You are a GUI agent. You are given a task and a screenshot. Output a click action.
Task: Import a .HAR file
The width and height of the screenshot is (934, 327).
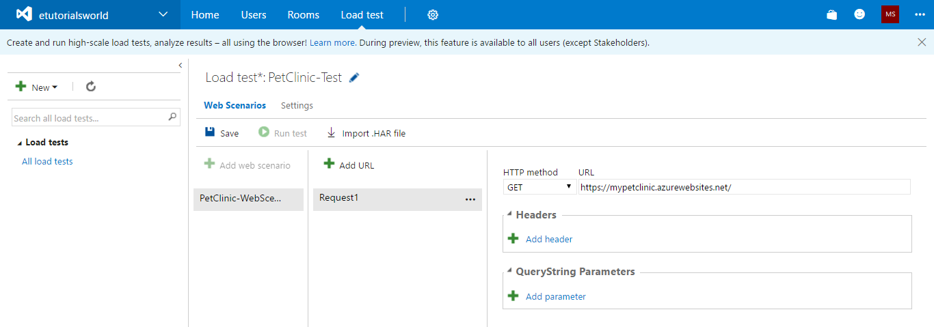pyautogui.click(x=366, y=133)
